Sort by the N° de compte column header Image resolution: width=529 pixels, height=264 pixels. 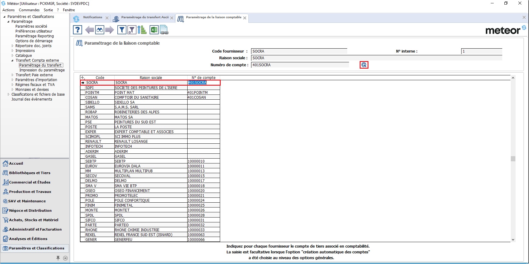point(203,78)
